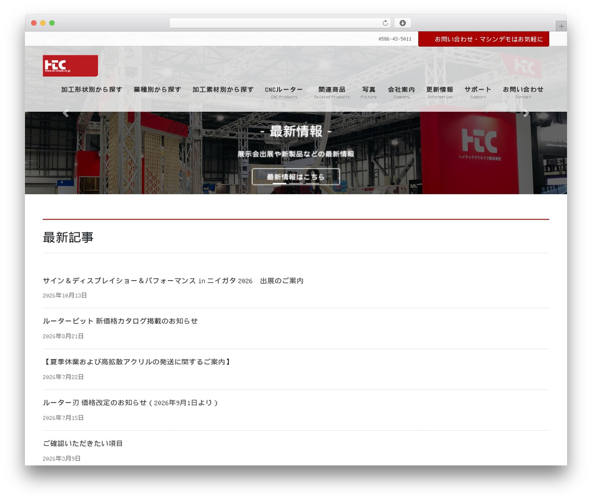Viewport: 592px width, 501px height.
Task: Open 関連商品 Related Products menu
Action: pyautogui.click(x=332, y=92)
